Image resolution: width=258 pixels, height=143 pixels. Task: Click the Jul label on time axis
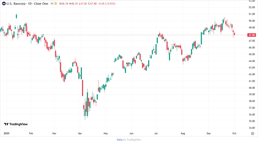pos(157,134)
